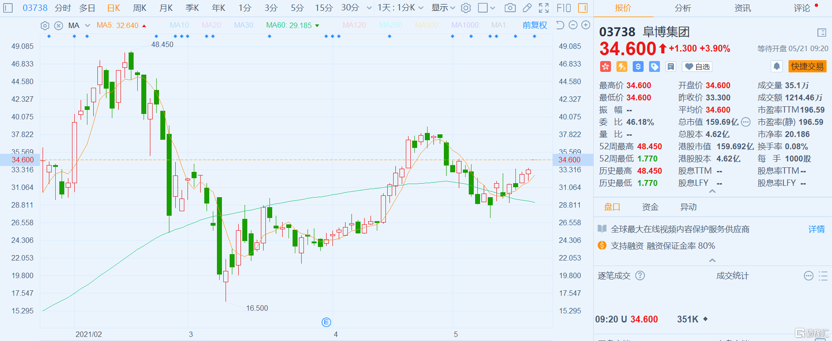832x341 pixels.
Task: Collapse the quote details section chevron
Action: [712, 191]
